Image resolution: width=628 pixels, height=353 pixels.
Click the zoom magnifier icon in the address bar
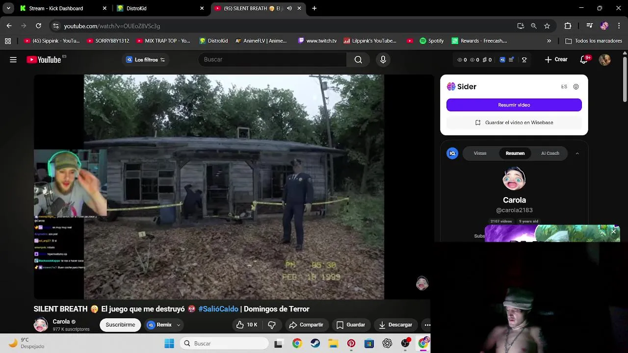[534, 26]
